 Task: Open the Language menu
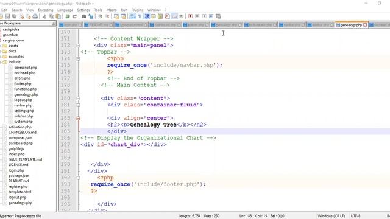point(65,10)
